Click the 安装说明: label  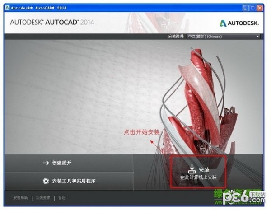point(176,37)
